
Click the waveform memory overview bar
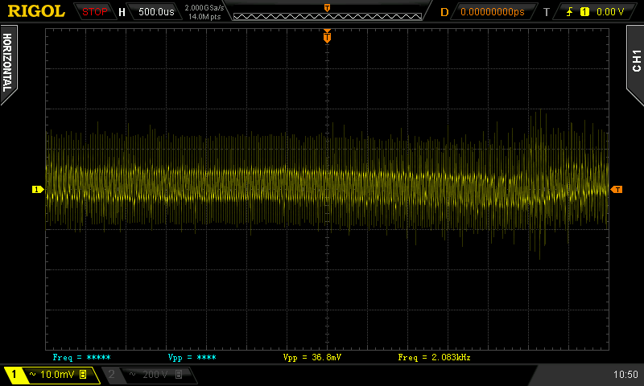coord(327,15)
